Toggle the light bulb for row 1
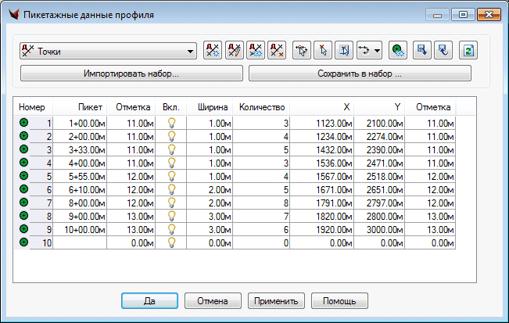 click(171, 123)
